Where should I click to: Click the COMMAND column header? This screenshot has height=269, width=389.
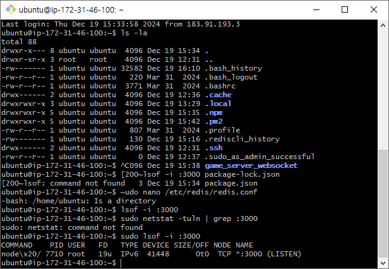[17, 245]
